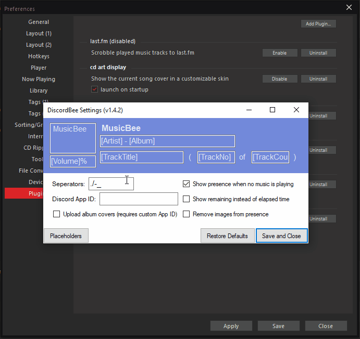Enable the last.fm plugin
The width and height of the screenshot is (360, 339).
click(280, 53)
